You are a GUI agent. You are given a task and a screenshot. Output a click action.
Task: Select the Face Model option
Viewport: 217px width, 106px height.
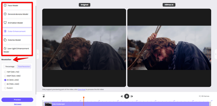pos(17,6)
